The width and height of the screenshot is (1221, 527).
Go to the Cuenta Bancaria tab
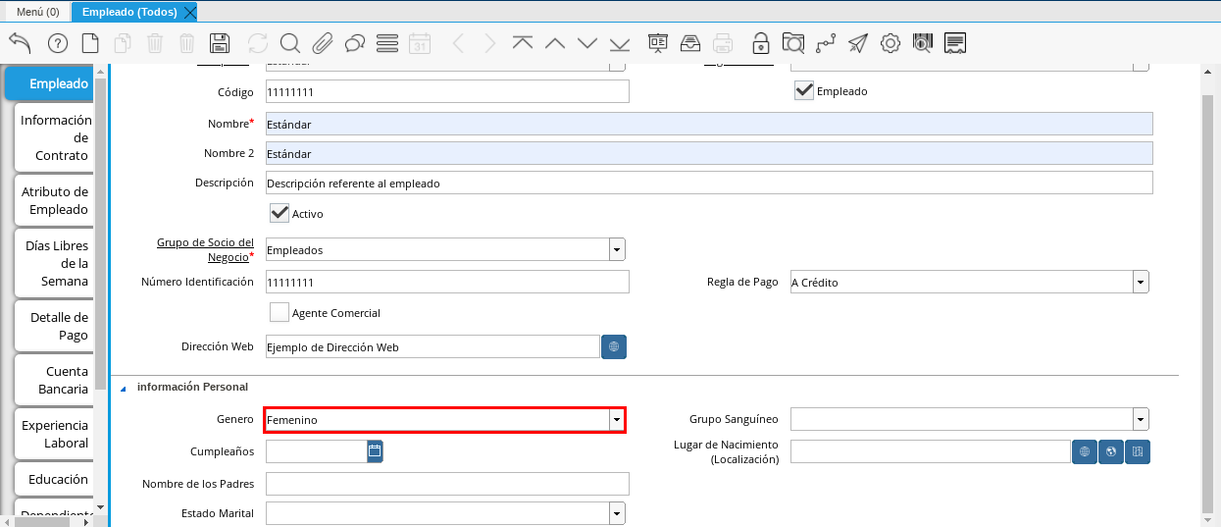(55, 381)
